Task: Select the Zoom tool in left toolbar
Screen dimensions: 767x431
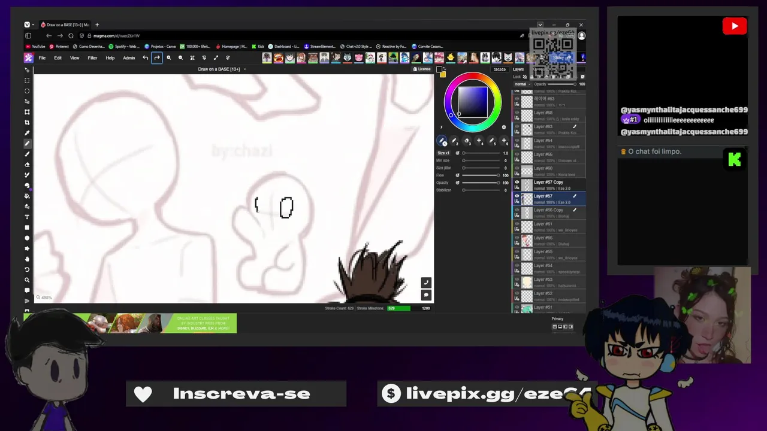Action: [x=27, y=280]
